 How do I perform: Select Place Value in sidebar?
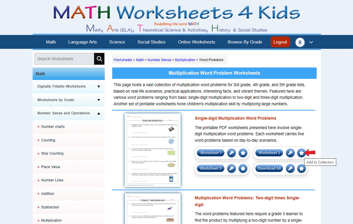(x=50, y=167)
